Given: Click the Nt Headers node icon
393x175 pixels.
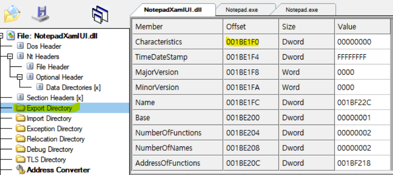Looking at the screenshot, I should (20, 56).
